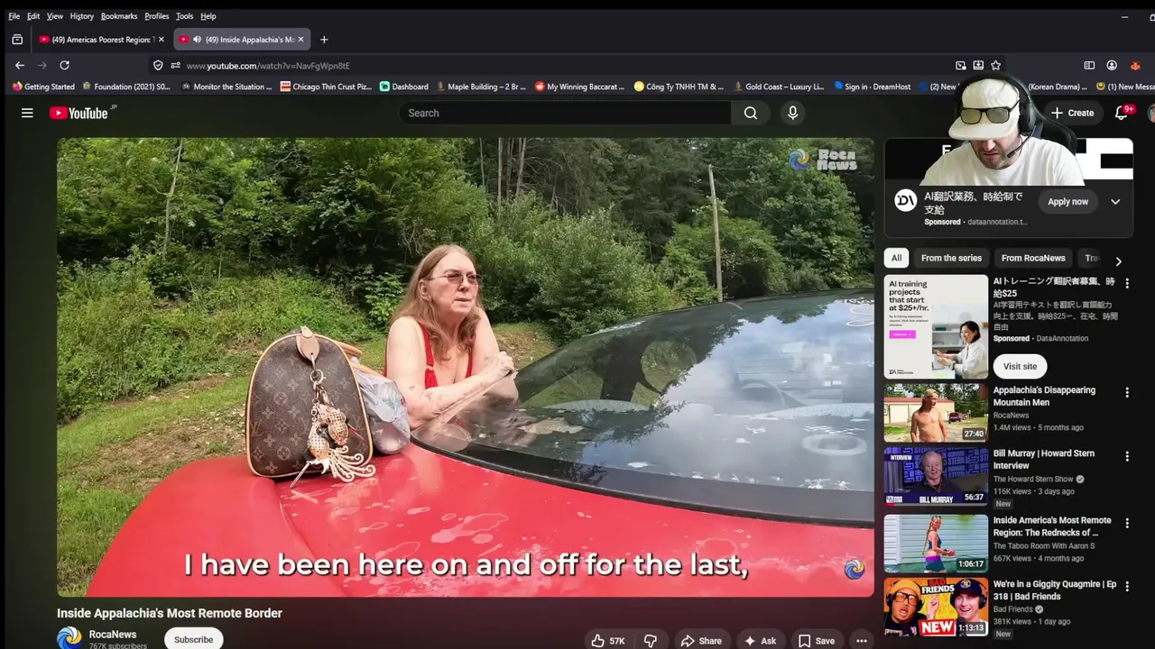
Task: Expand the sponsored ad chevron
Action: click(x=1115, y=202)
